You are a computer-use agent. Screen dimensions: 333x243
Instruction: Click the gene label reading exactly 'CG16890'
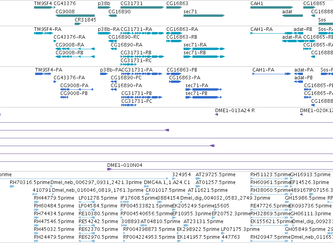pos(120,11)
